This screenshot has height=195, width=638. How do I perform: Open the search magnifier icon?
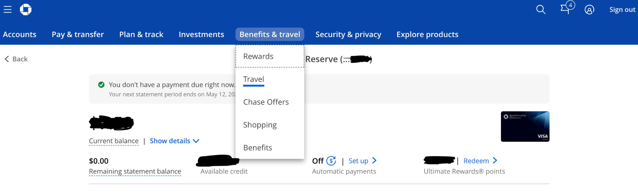[540, 10]
